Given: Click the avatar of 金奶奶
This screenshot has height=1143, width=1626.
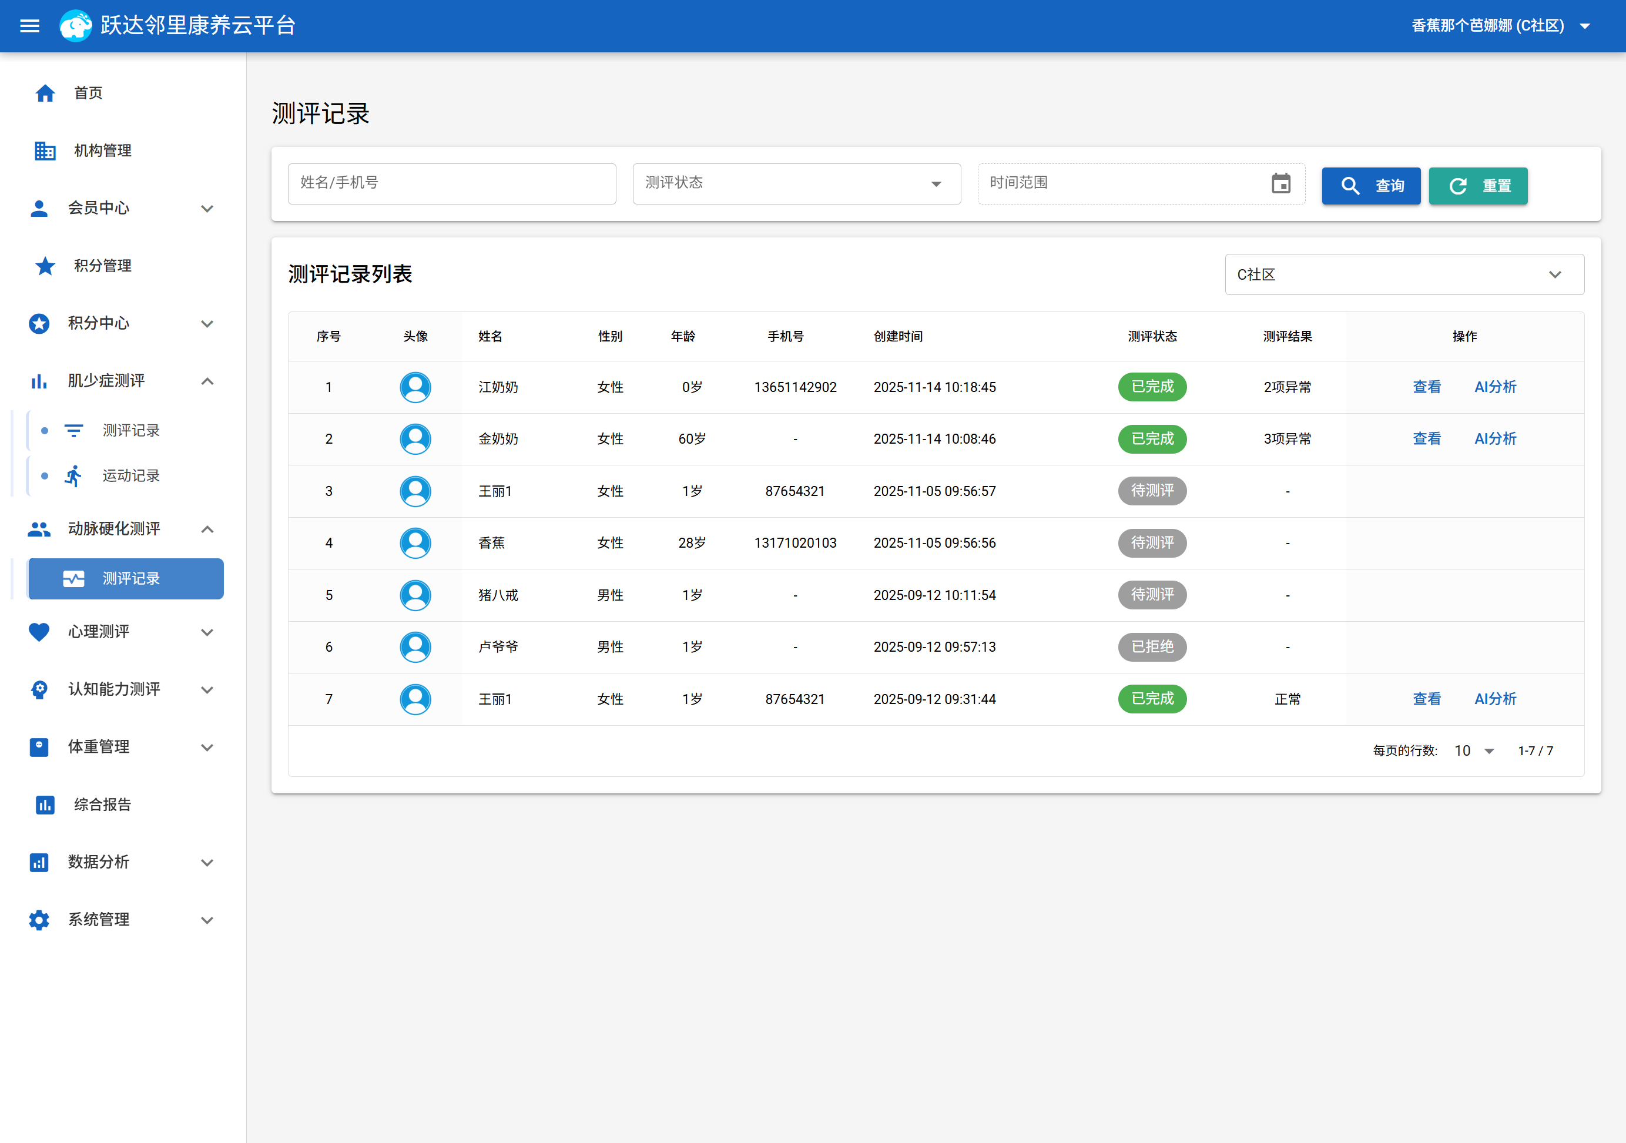Looking at the screenshot, I should pos(415,439).
